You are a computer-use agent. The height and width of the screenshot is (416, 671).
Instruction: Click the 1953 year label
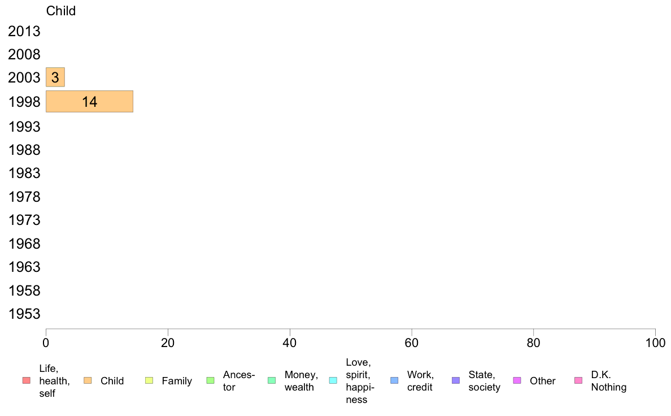(x=24, y=314)
